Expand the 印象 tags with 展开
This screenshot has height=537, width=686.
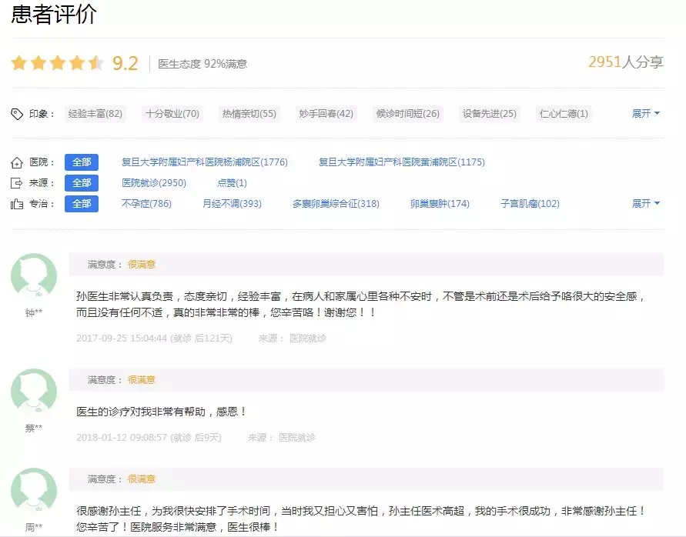[x=645, y=114]
